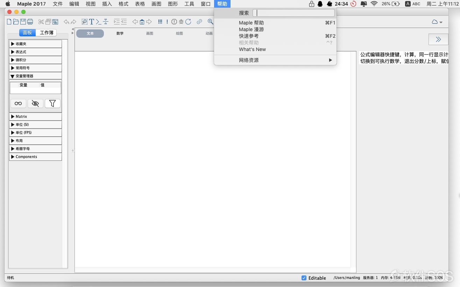Undo the last action with the left curved arrow
This screenshot has width=460, height=287.
(x=66, y=22)
